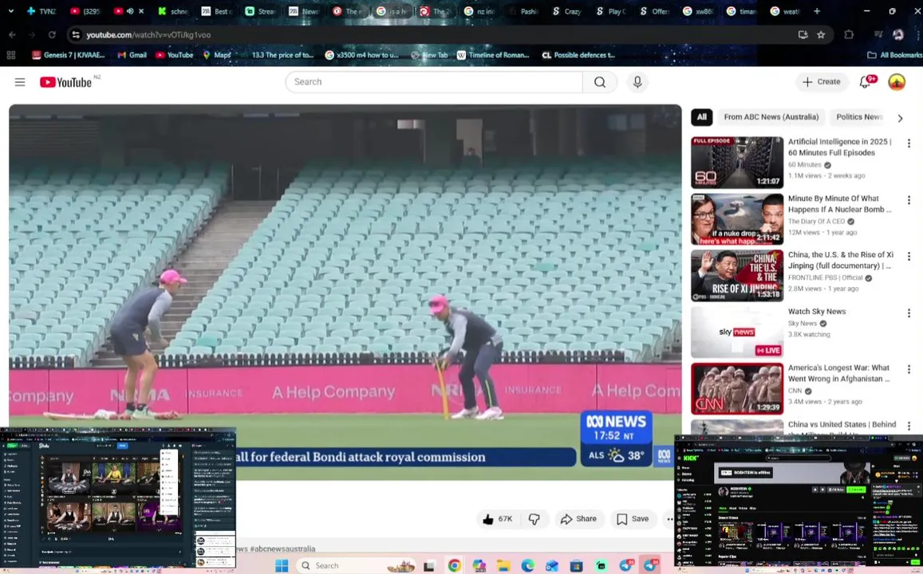Select From ABC News (Australia) chip
The width and height of the screenshot is (923, 574).
click(x=771, y=117)
